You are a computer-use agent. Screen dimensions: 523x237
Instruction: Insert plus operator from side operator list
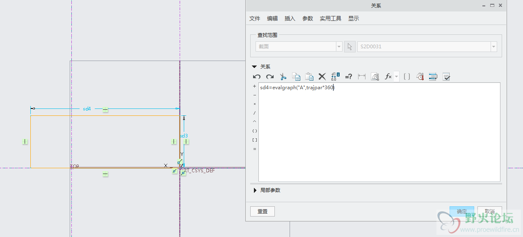pyautogui.click(x=255, y=86)
